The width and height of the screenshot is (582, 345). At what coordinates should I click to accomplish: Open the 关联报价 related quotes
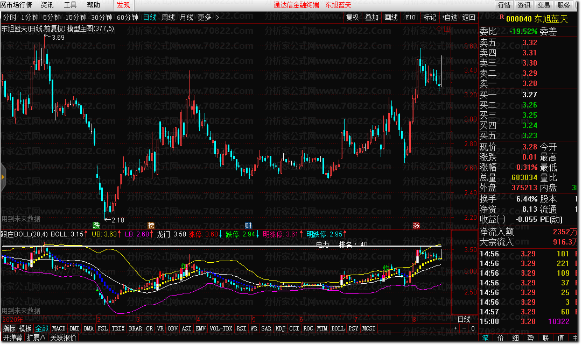(x=63, y=337)
